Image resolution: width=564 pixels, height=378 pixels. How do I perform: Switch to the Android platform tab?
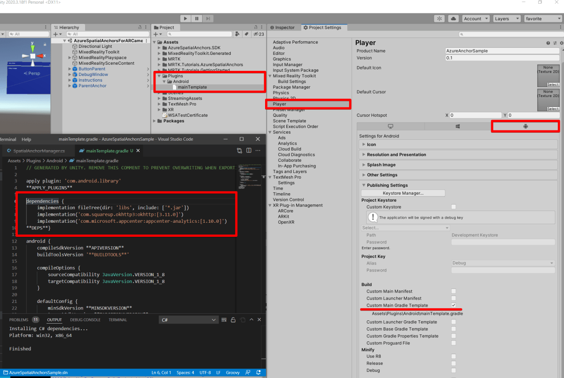point(525,126)
